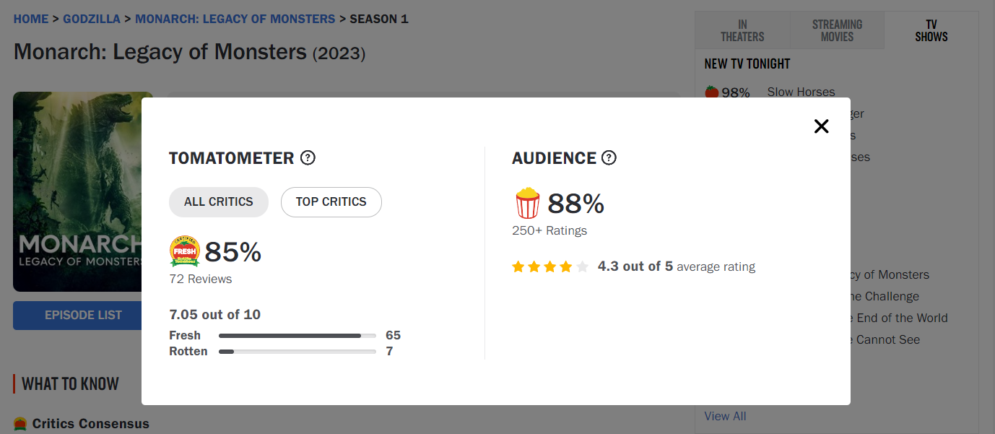
Task: Click the Episode List button
Action: point(77,316)
